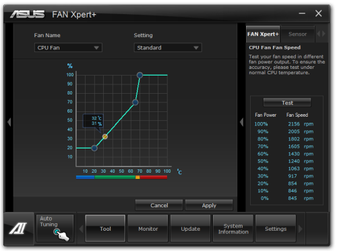
Task: Click the Fan Speed column header
Action: coord(297,115)
